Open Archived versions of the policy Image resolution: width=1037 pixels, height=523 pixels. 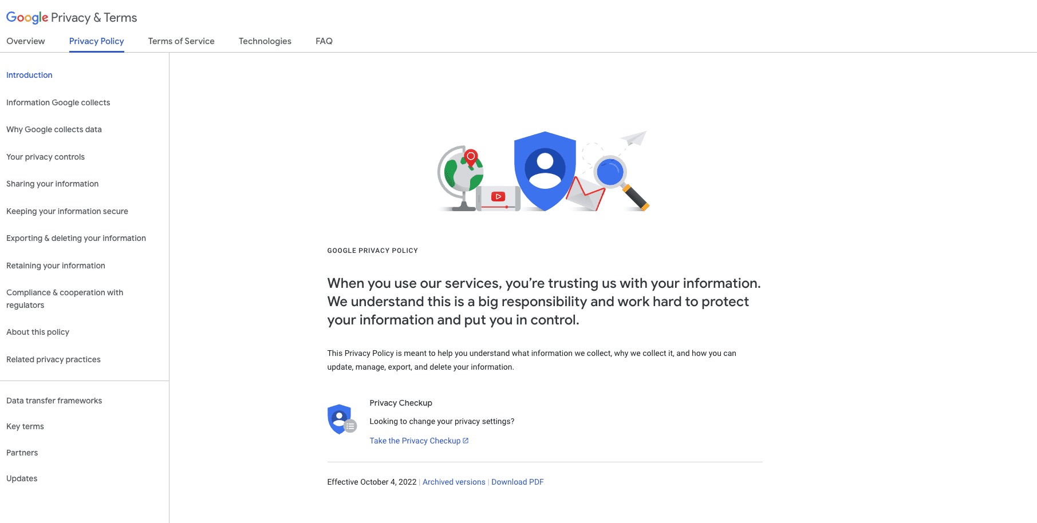pyautogui.click(x=454, y=482)
